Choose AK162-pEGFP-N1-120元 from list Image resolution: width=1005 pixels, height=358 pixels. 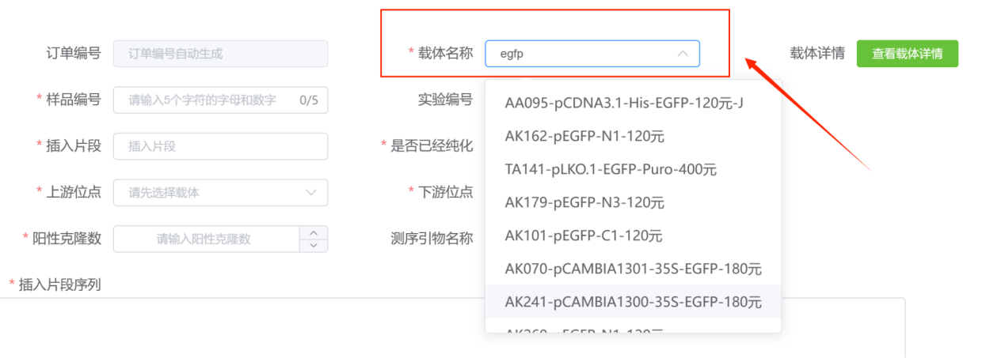point(584,135)
